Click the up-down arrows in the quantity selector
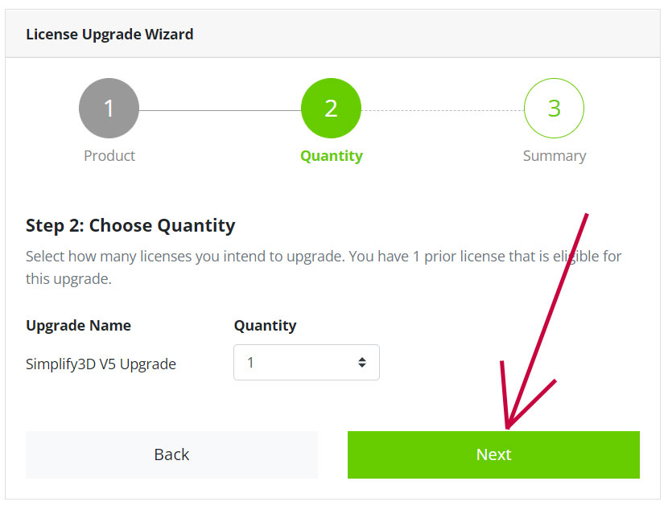The width and height of the screenshot is (668, 514). (362, 363)
